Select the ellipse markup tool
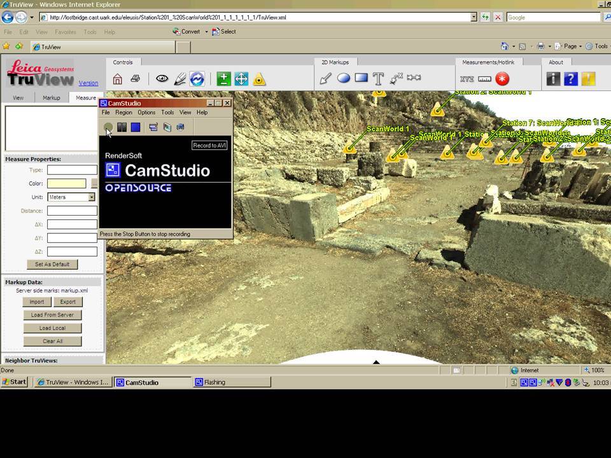 pyautogui.click(x=343, y=78)
